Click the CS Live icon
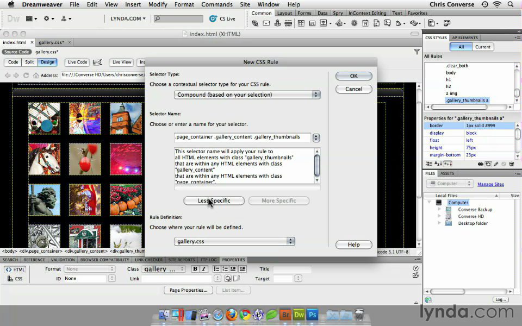The height and width of the screenshot is (326, 522). 213,18
